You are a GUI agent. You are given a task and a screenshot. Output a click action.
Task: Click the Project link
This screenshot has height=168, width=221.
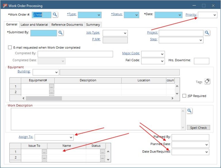coord(152,33)
